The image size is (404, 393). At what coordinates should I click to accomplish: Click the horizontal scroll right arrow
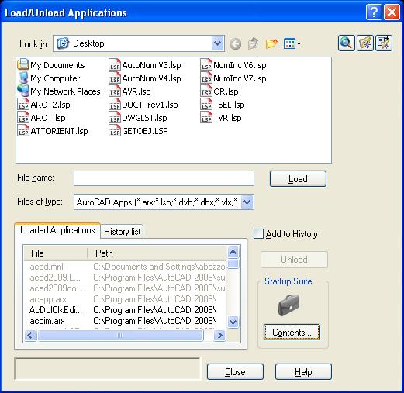(x=220, y=336)
